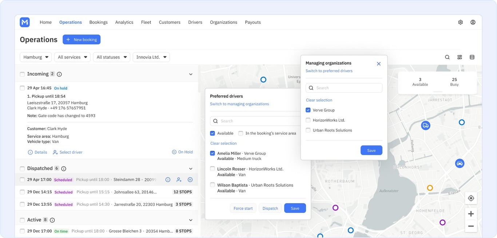Click the M logo icon
The height and width of the screenshot is (238, 497).
pos(25,22)
